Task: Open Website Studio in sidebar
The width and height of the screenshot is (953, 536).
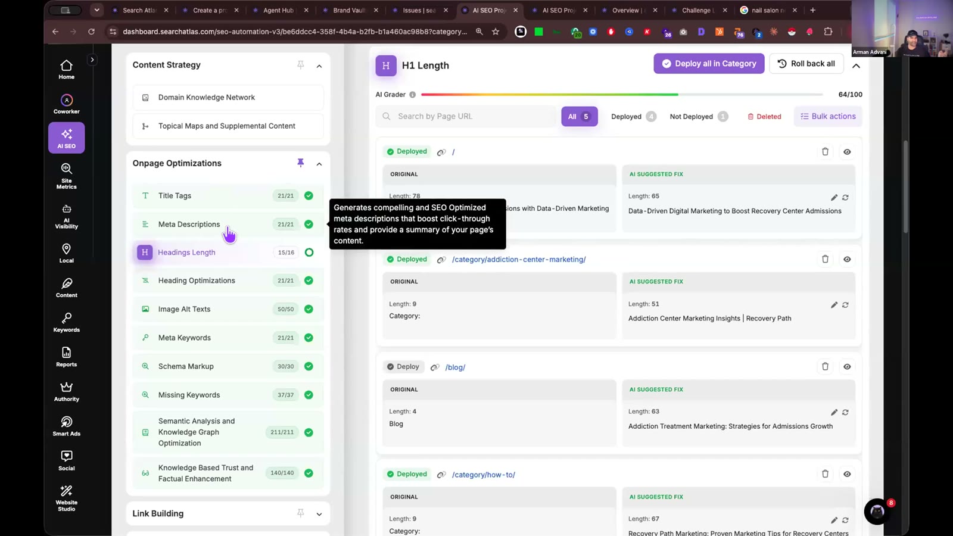Action: 66,497
